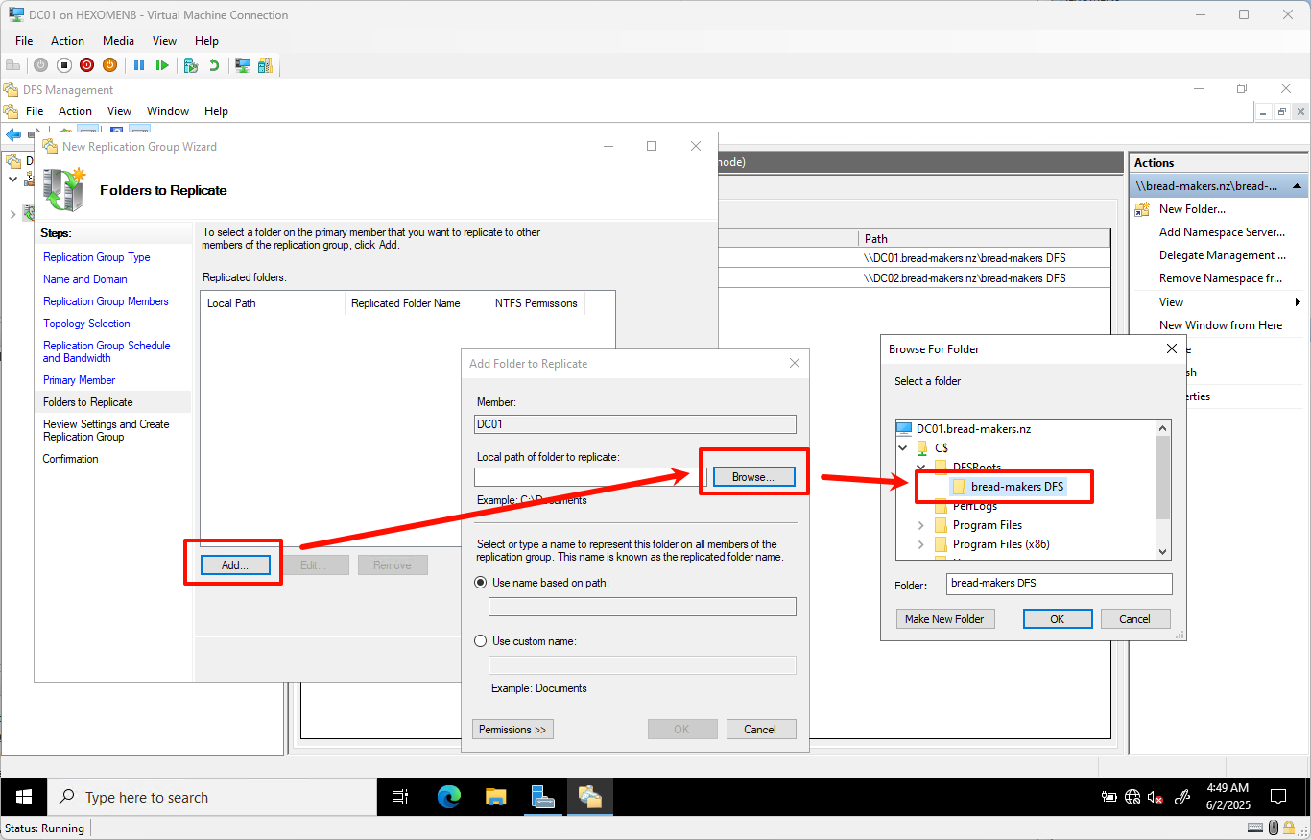The image size is (1311, 840).
Task: Create a checkpoint of the VM
Action: click(x=192, y=65)
